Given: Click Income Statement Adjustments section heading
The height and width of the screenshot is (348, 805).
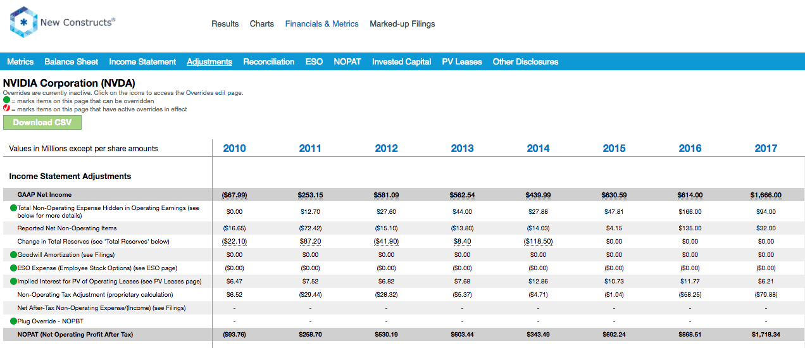Looking at the screenshot, I should pos(70,177).
